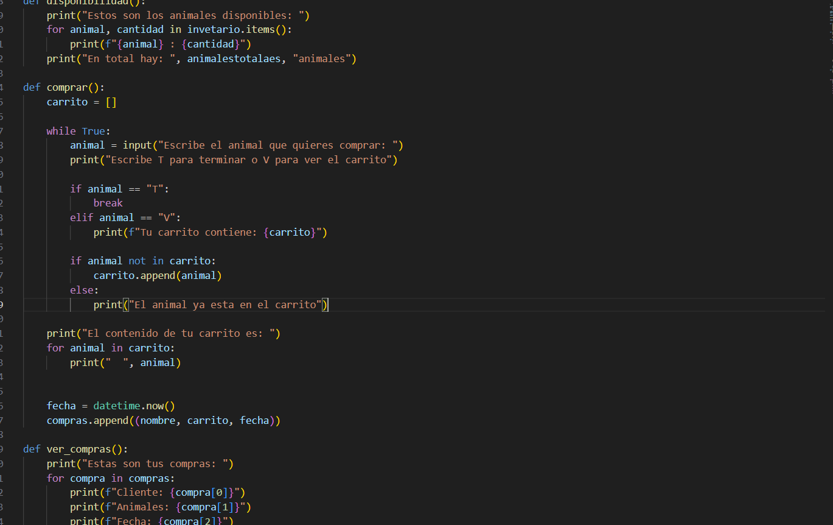
Task: Click the "fecha = datetime.now()" line
Action: point(111,406)
